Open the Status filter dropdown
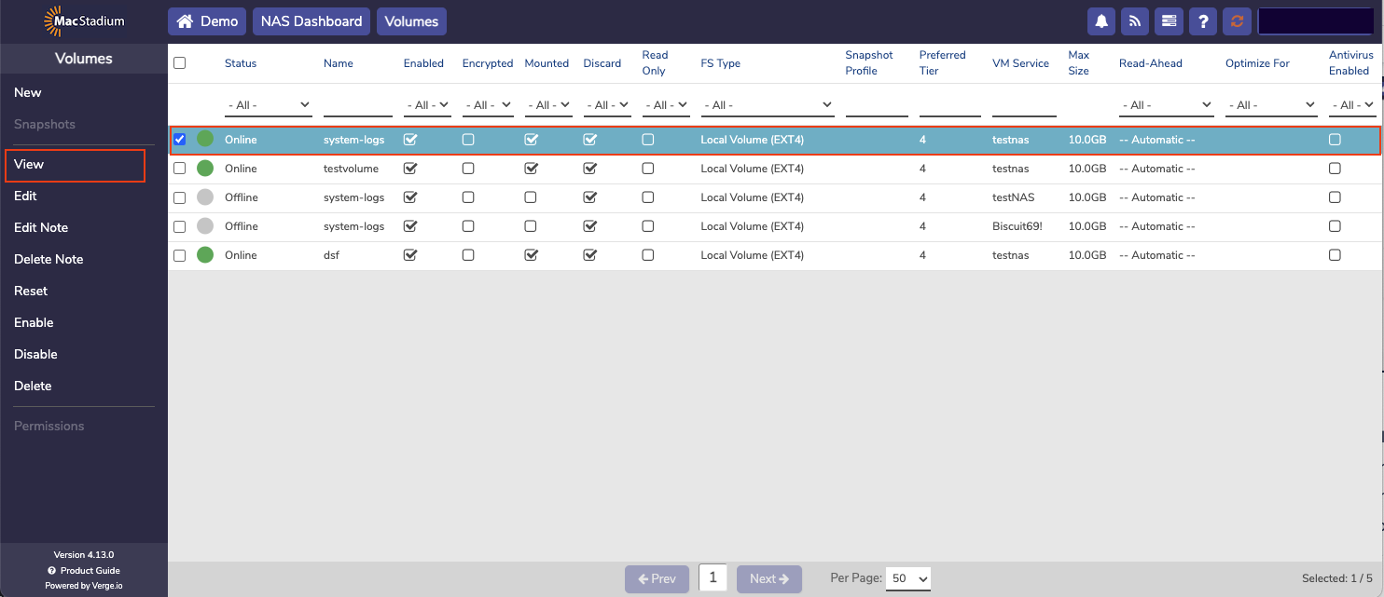1384x597 pixels. pos(268,104)
